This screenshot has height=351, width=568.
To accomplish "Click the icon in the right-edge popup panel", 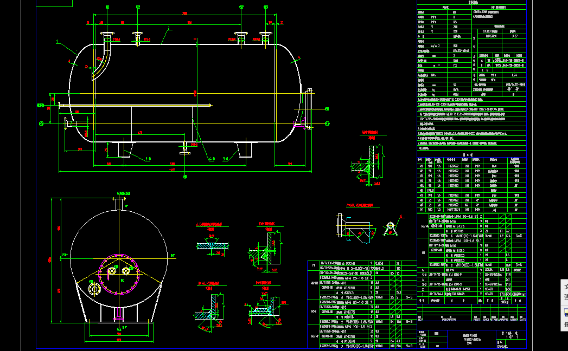I will (x=565, y=312).
